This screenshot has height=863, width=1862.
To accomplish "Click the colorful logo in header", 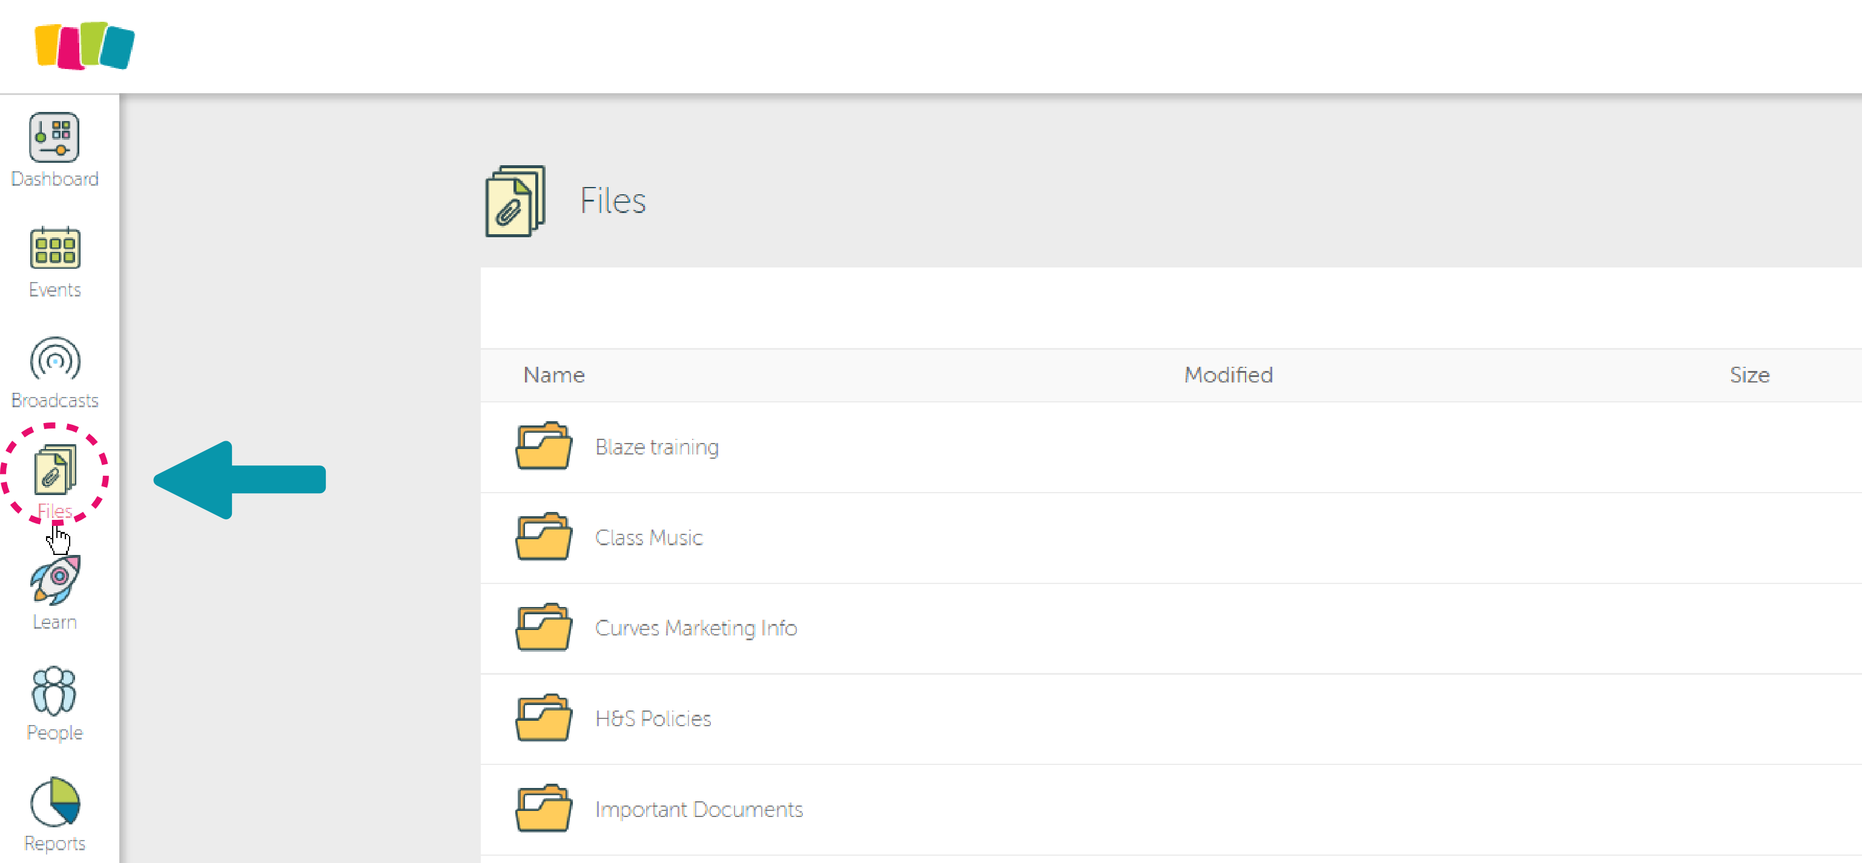I will pos(85,45).
